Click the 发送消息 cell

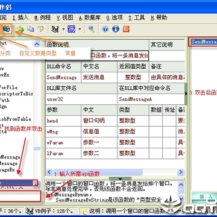[99, 78]
